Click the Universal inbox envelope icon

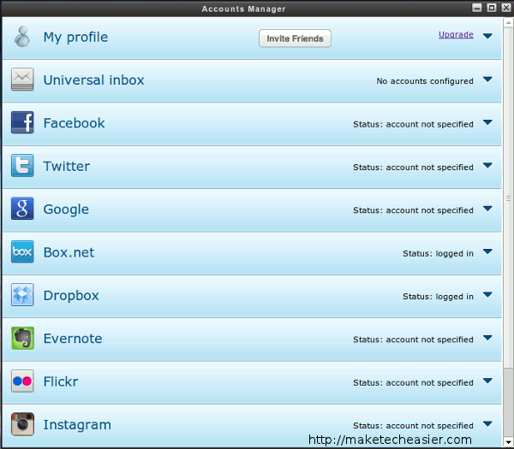(22, 80)
